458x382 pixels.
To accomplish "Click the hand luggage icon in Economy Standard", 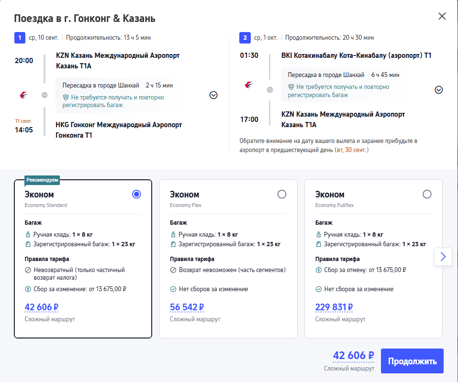I will click(28, 235).
